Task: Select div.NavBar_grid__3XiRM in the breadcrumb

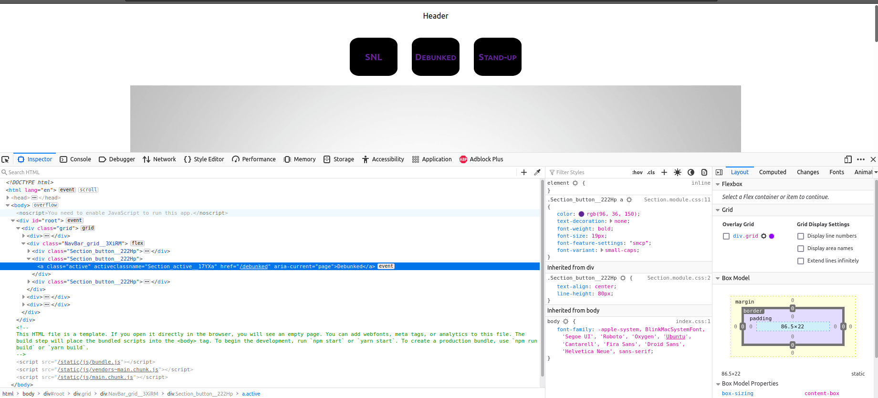Action: 129,394
